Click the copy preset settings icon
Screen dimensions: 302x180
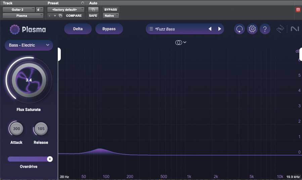pyautogui.click(x=60, y=15)
